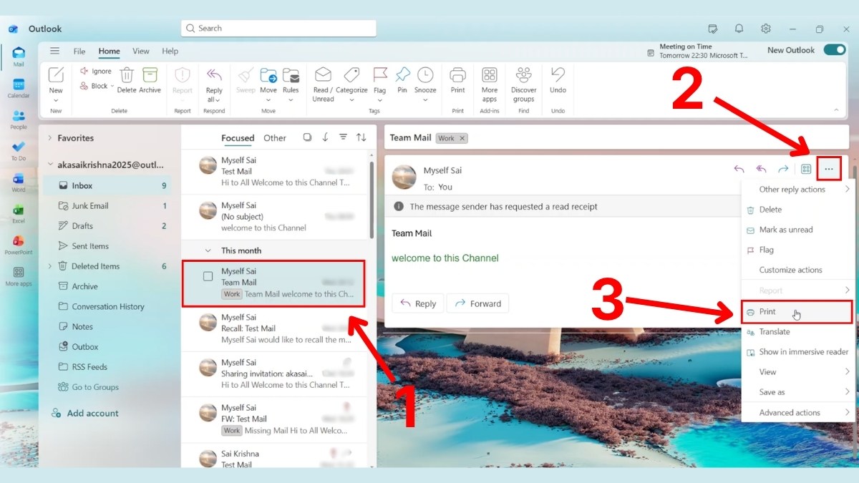The width and height of the screenshot is (859, 483).
Task: Click Add account in the sidebar
Action: 85,414
